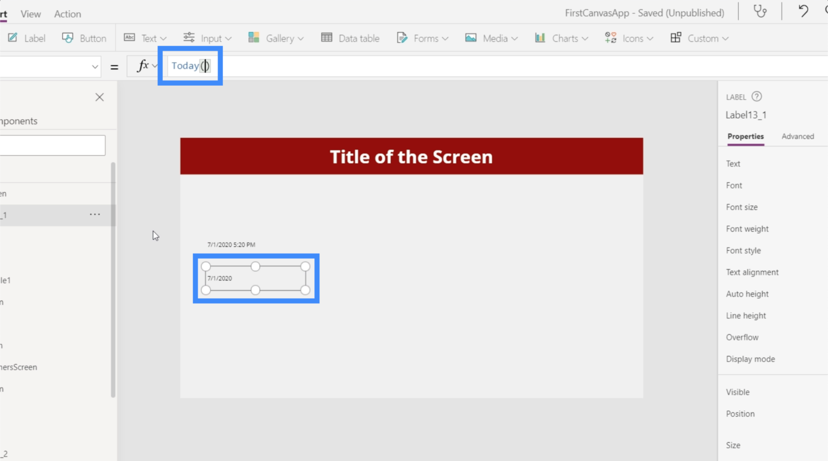Select the 7/1/2020 5:20 PM label
This screenshot has height=461, width=828.
[x=231, y=244]
